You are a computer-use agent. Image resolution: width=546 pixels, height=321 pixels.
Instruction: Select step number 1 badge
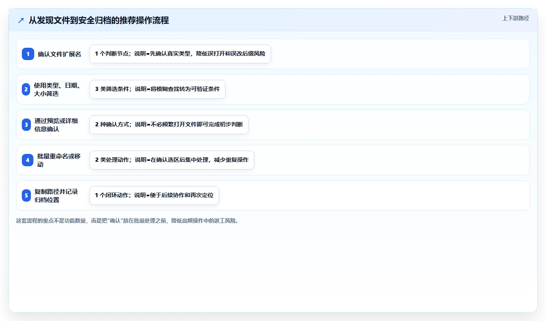click(x=28, y=54)
